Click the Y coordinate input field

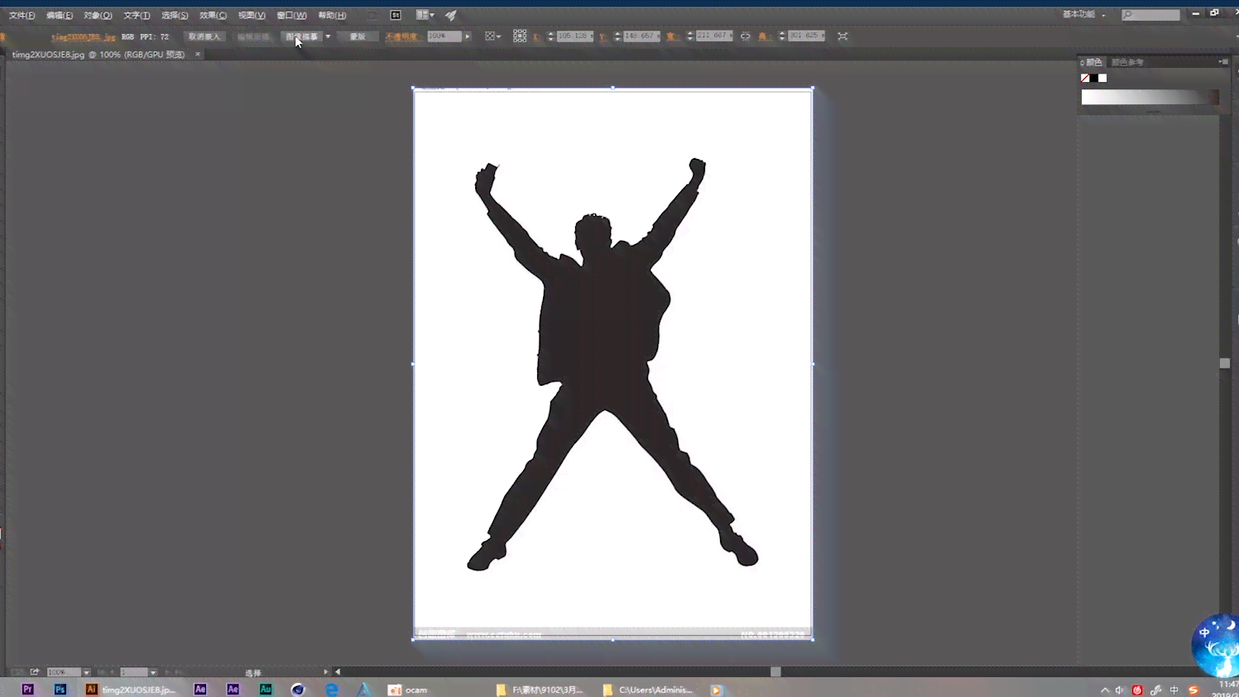(x=641, y=36)
